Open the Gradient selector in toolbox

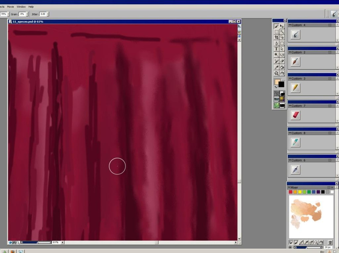point(282,93)
